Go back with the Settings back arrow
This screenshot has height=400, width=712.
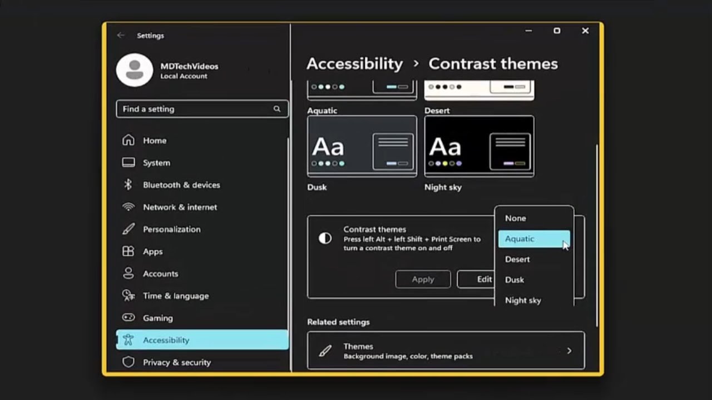click(x=121, y=35)
